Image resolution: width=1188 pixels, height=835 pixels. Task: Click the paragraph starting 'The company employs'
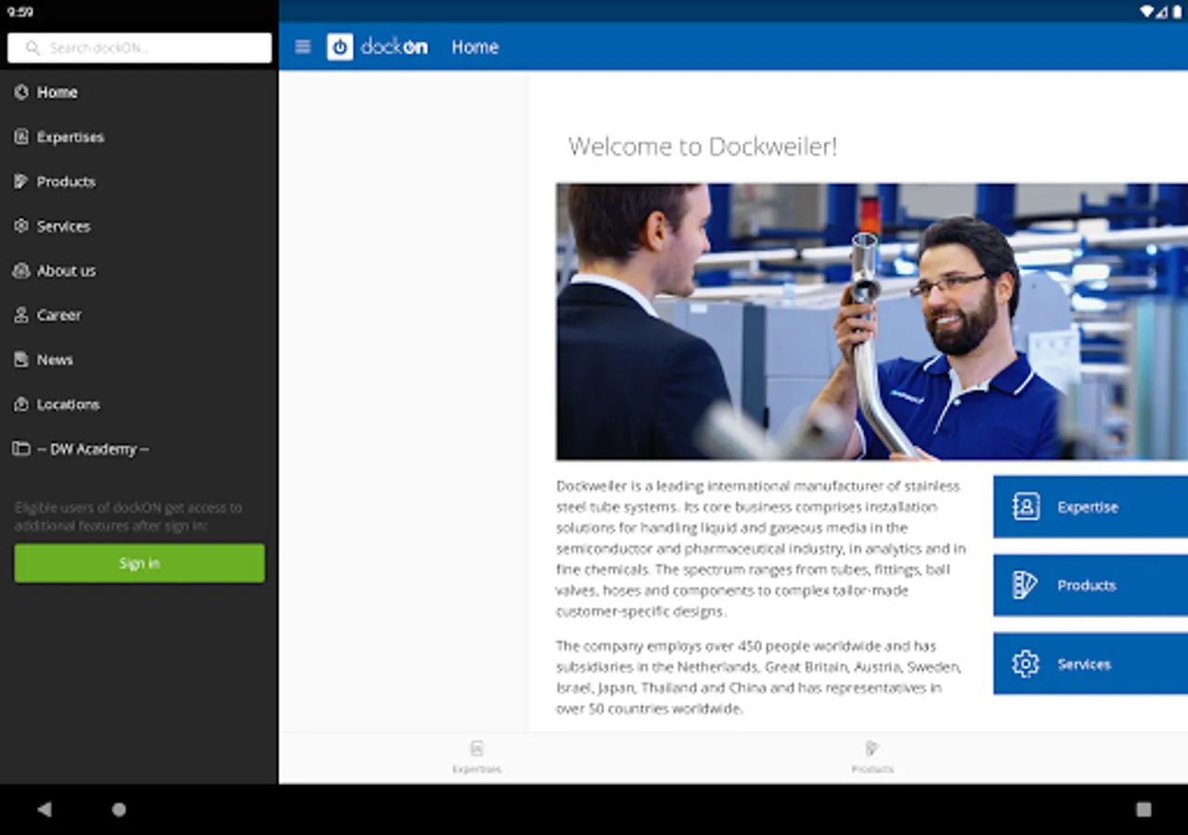[759, 677]
